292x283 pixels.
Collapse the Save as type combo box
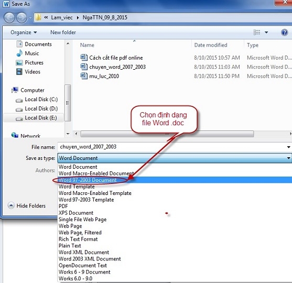(x=288, y=158)
